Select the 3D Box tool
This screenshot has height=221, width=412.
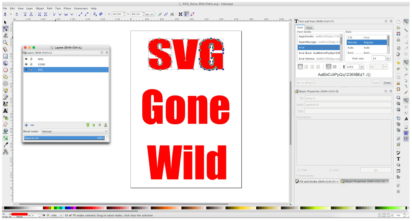point(5,63)
